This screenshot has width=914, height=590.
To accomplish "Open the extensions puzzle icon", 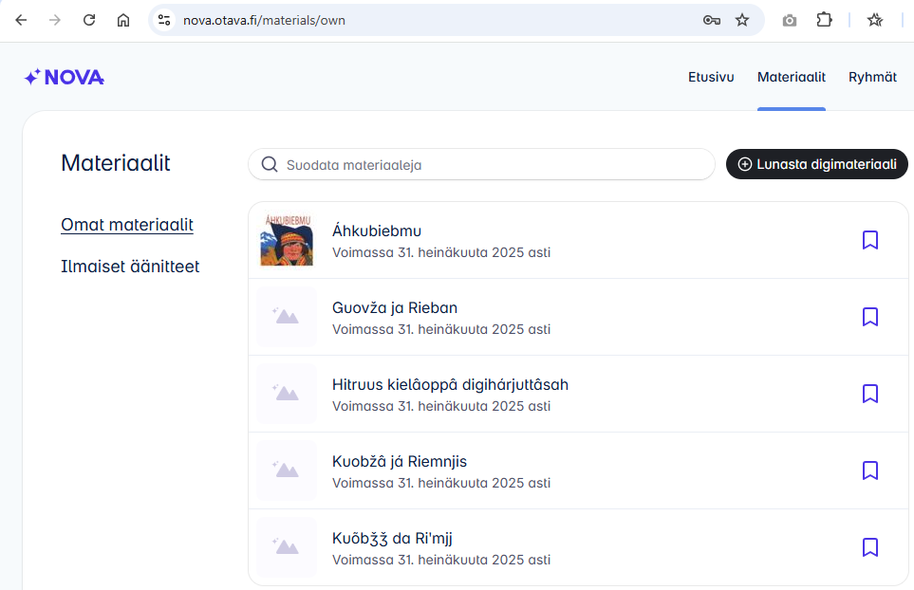I will click(x=824, y=20).
